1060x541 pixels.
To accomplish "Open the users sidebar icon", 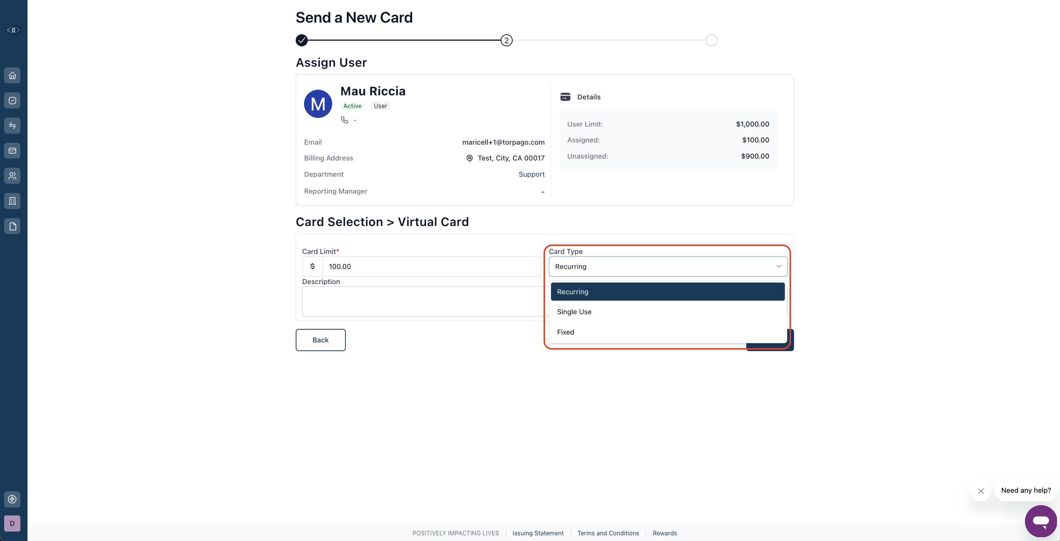I will tap(12, 176).
